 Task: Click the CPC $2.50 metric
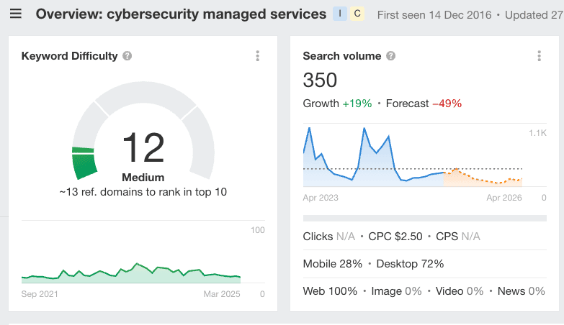[394, 237]
